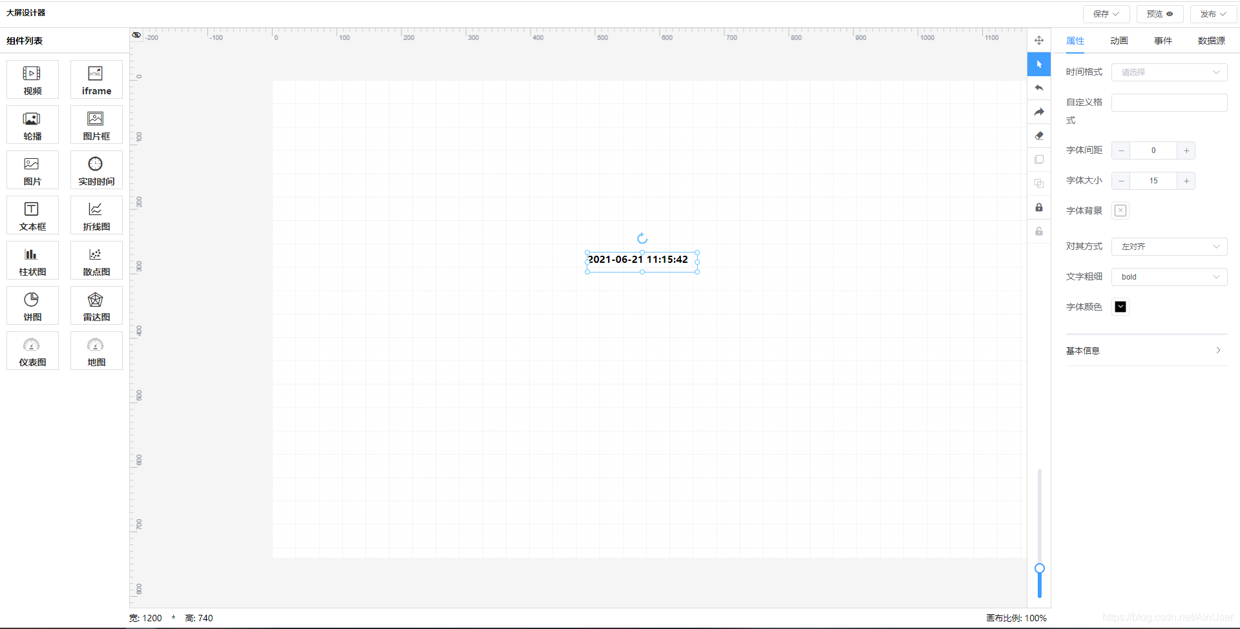Add a 仪表图 gauge component
1240x629 pixels.
[32, 351]
